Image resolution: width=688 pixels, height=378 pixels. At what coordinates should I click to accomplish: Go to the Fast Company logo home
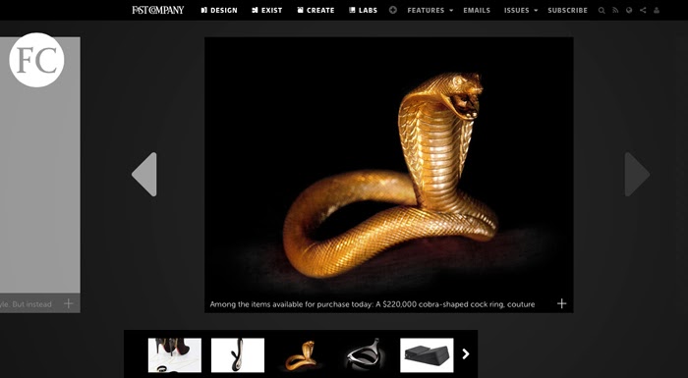(x=158, y=10)
